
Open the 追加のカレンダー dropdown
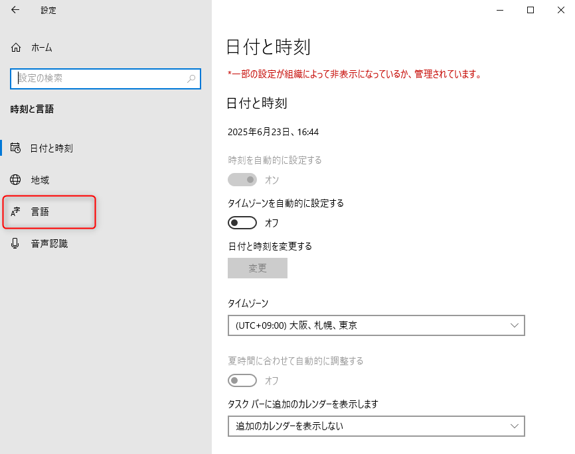coord(376,426)
